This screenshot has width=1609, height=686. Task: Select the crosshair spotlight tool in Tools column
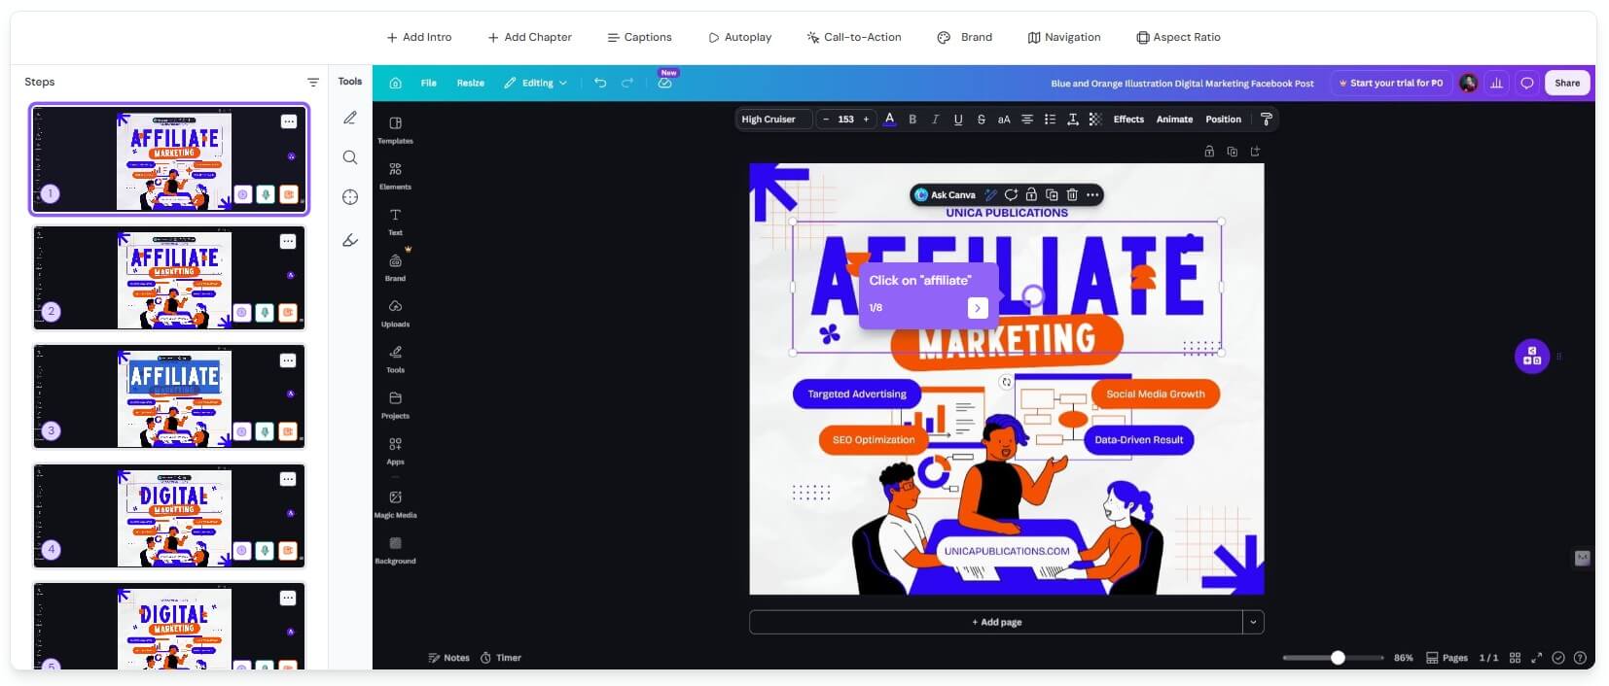coord(350,197)
